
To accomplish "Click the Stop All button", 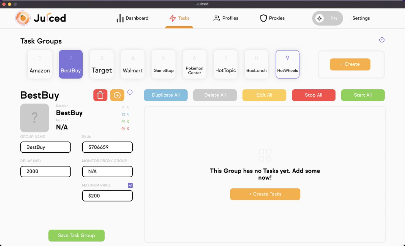I will coord(314,95).
